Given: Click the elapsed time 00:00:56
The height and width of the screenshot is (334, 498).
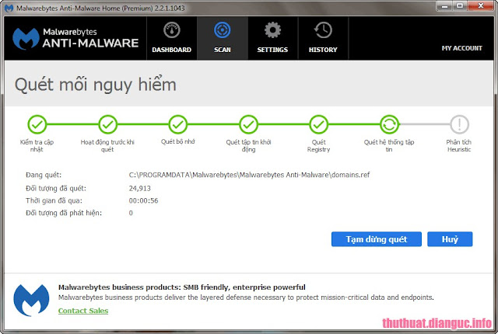Looking at the screenshot, I should click(x=143, y=200).
